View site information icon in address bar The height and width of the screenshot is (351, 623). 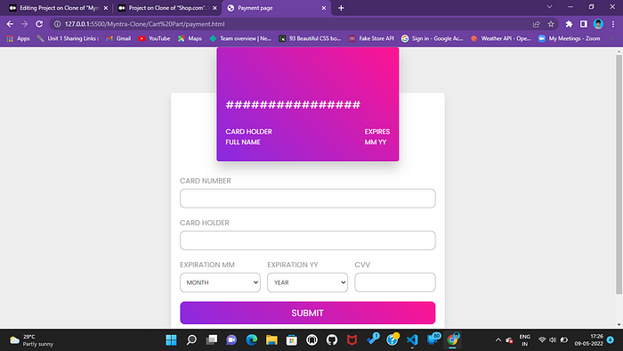click(57, 24)
